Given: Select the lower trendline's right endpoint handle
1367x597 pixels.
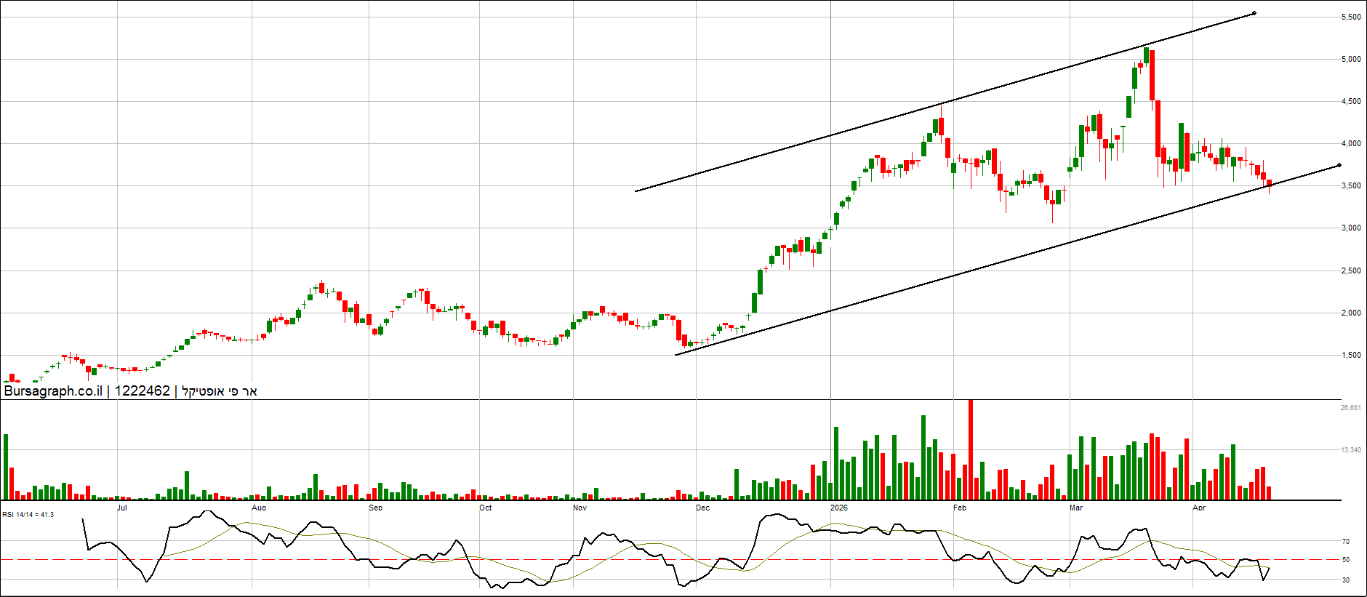Looking at the screenshot, I should click(1339, 166).
